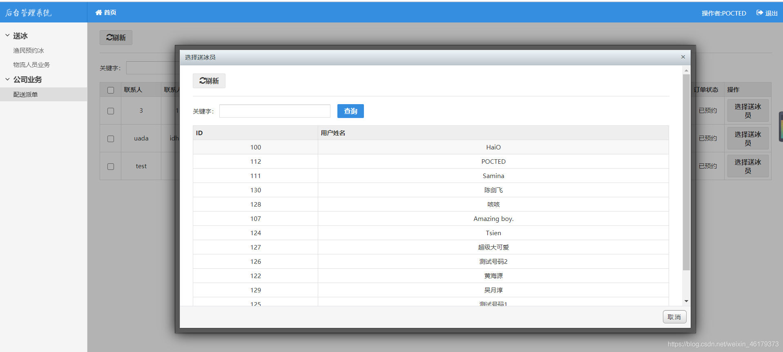Select user 咳咳 in the list

tap(493, 204)
